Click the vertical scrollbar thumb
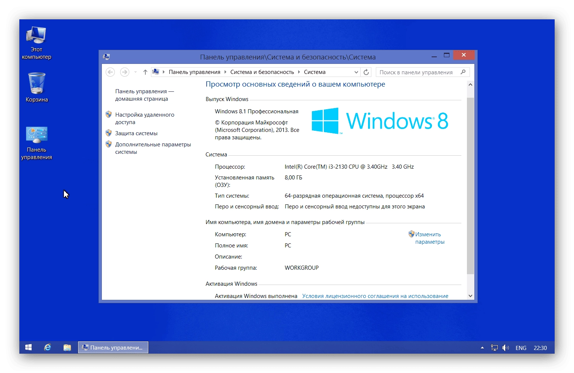Image resolution: width=574 pixels, height=373 pixels. (470, 186)
